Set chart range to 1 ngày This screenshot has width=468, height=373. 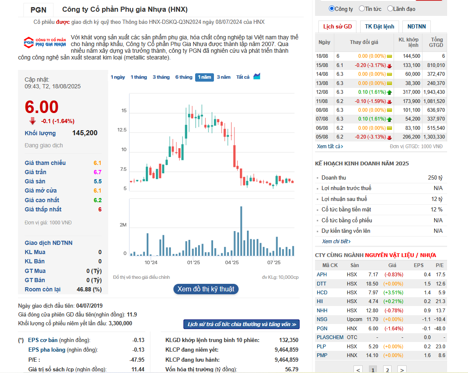coord(118,77)
